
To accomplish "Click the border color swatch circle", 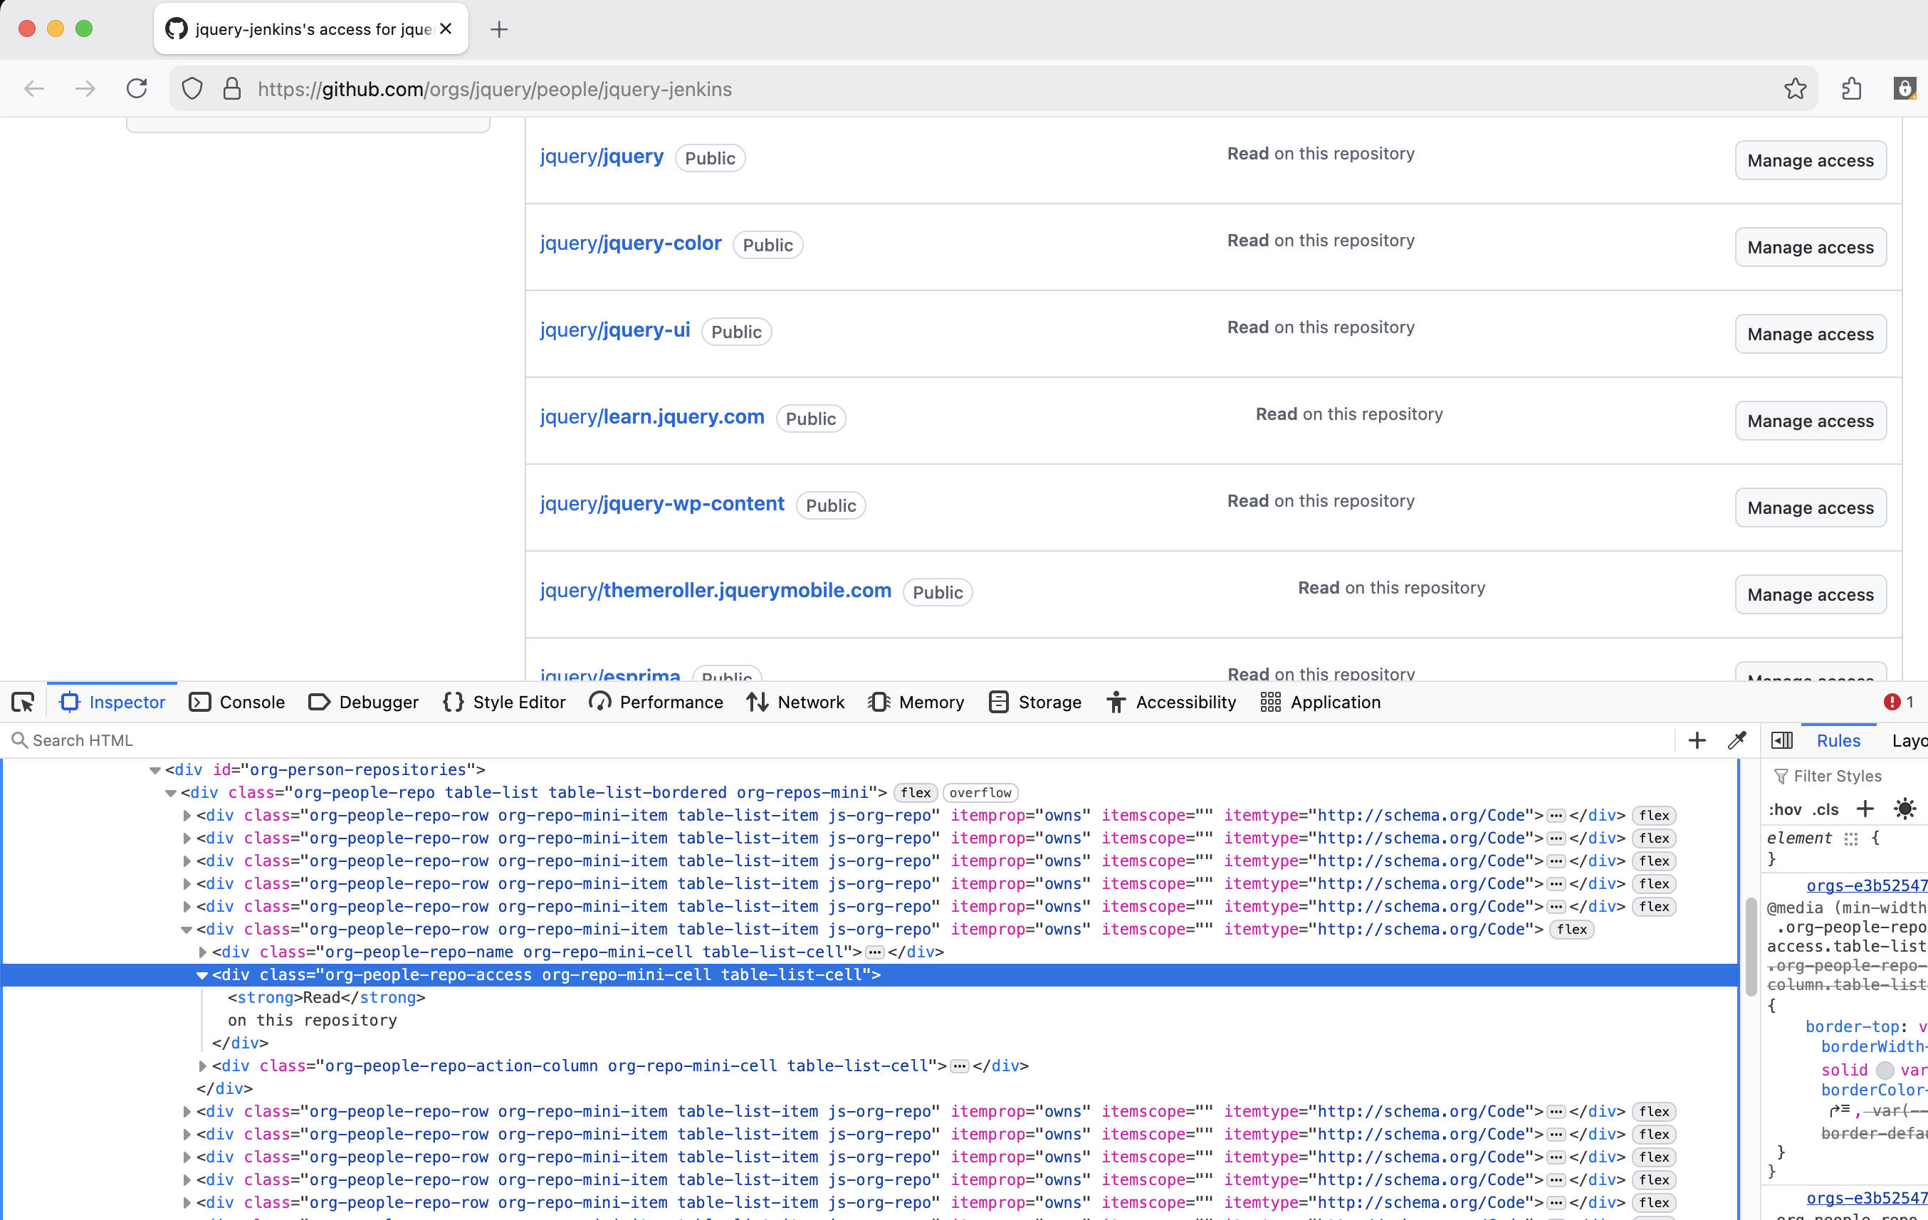I will coord(1885,1071).
